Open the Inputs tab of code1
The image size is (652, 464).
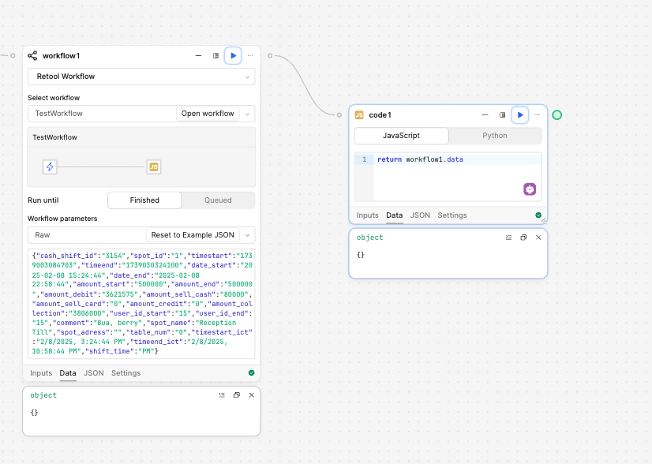coord(367,215)
